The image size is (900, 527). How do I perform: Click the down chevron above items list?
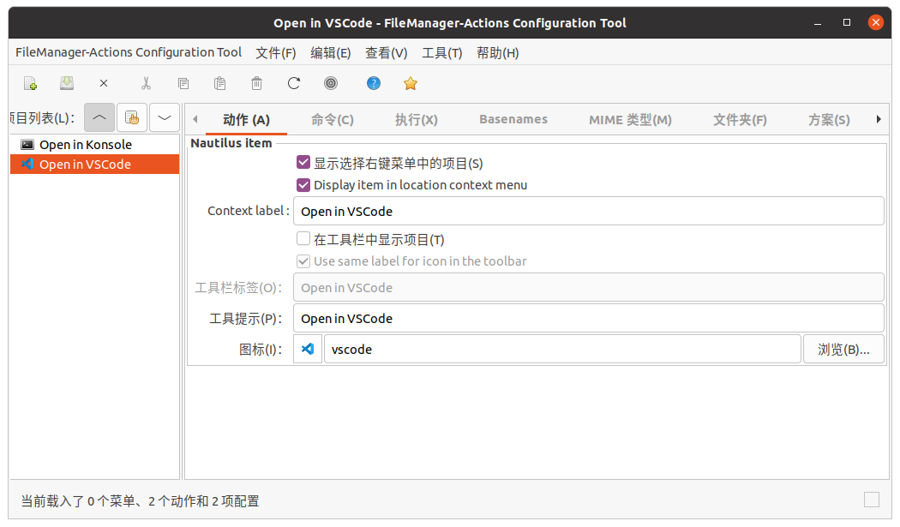[x=165, y=117]
